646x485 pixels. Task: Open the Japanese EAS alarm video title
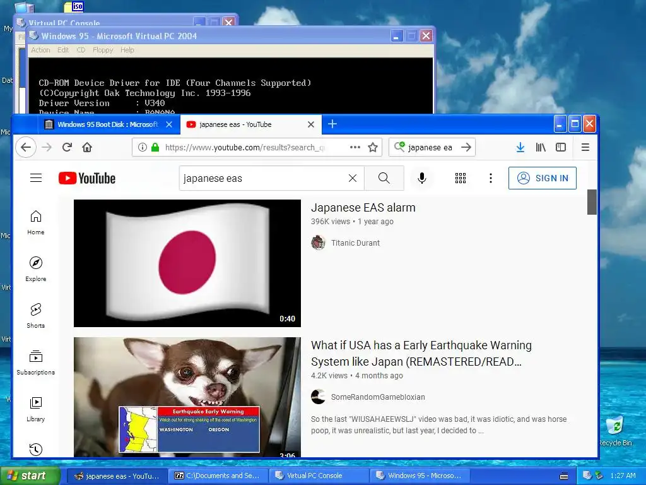363,207
